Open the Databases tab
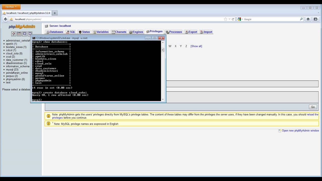 coord(55,32)
